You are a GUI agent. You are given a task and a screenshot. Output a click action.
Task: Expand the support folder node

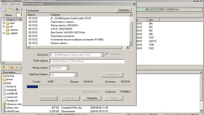click(4, 33)
